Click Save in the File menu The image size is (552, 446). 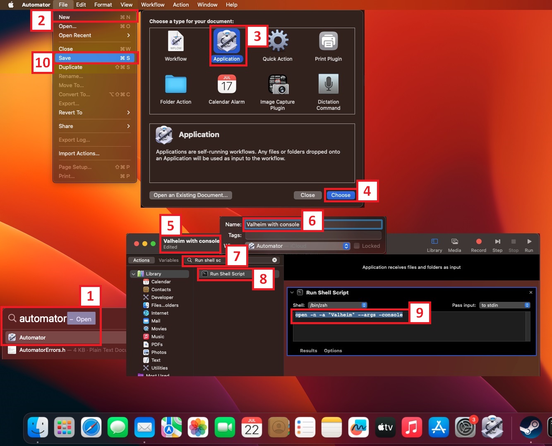click(x=94, y=58)
